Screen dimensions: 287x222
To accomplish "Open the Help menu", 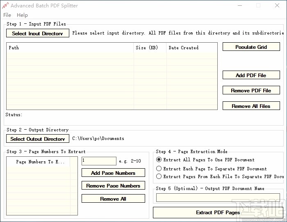I will pos(22,15).
